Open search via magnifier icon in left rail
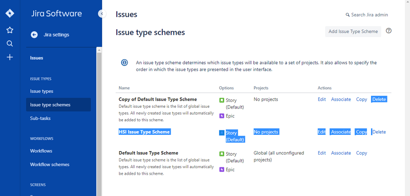The image size is (410, 196). tap(10, 44)
